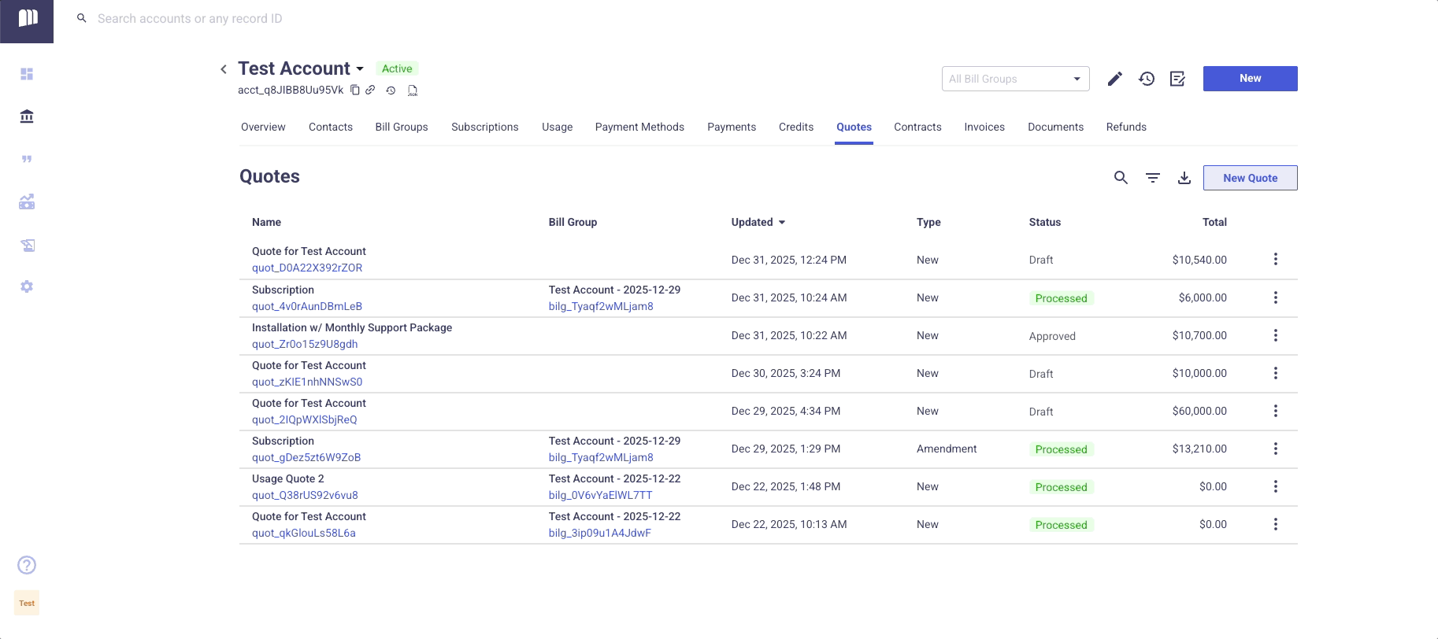Open the quotes quotation-mark sidebar icon

coord(27,159)
